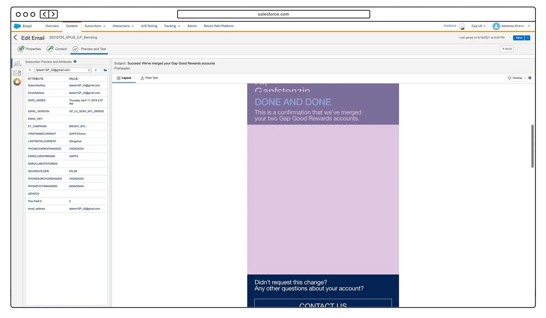The width and height of the screenshot is (546, 318).
Task: Click the email preview vertical scrollbar
Action: tap(532, 146)
